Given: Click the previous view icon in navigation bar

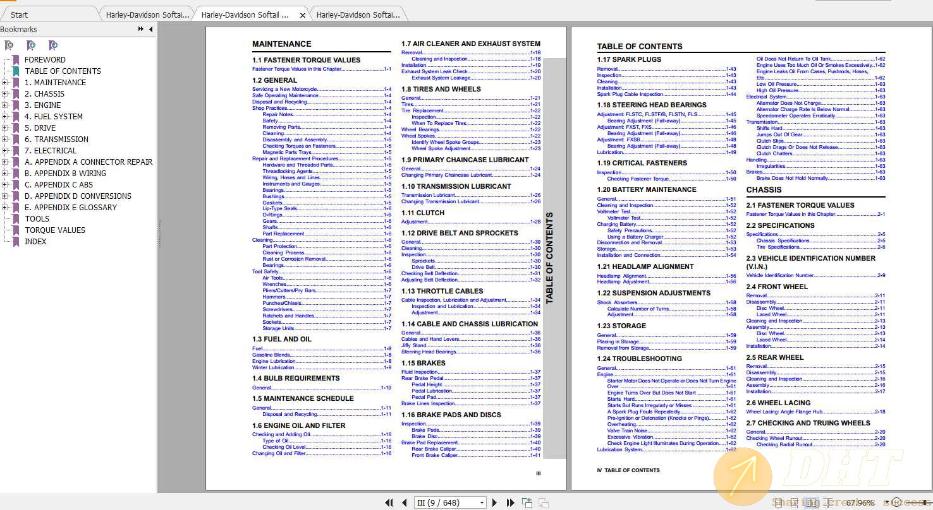Looking at the screenshot, I should pyautogui.click(x=527, y=503).
